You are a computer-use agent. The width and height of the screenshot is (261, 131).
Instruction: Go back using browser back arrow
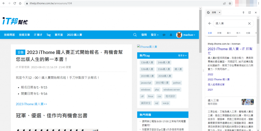pyautogui.click(x=4, y=3)
